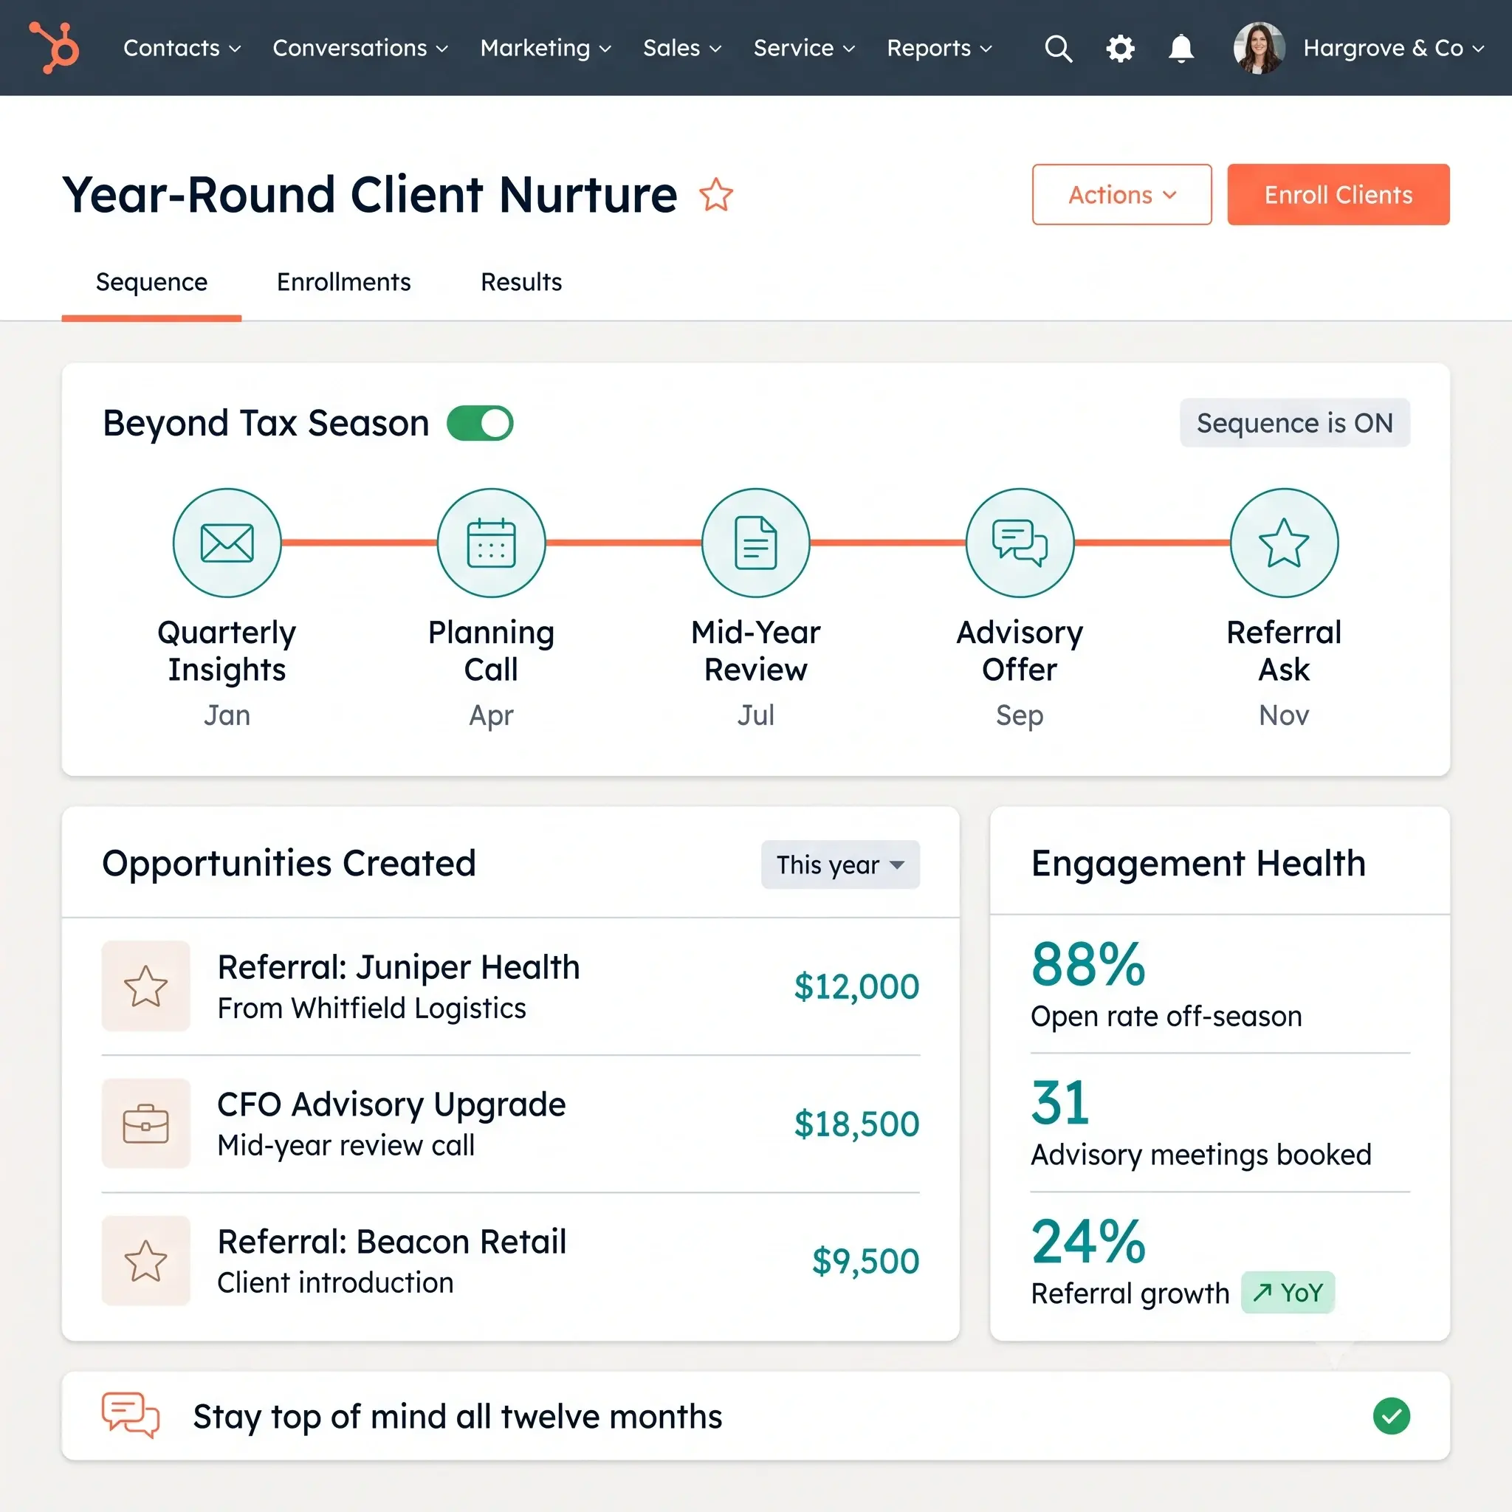This screenshot has height=1512, width=1512.
Task: Open settings via the gear icon
Action: (x=1120, y=49)
